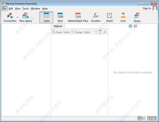159x122 pixels.
Task: Toggle the left navigation pane
Action: click(x=150, y=118)
